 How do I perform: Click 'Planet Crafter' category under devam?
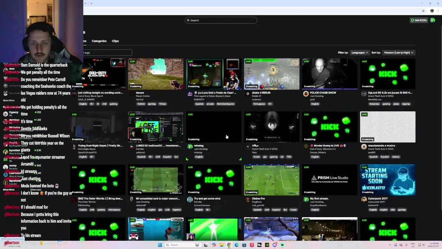143,96
